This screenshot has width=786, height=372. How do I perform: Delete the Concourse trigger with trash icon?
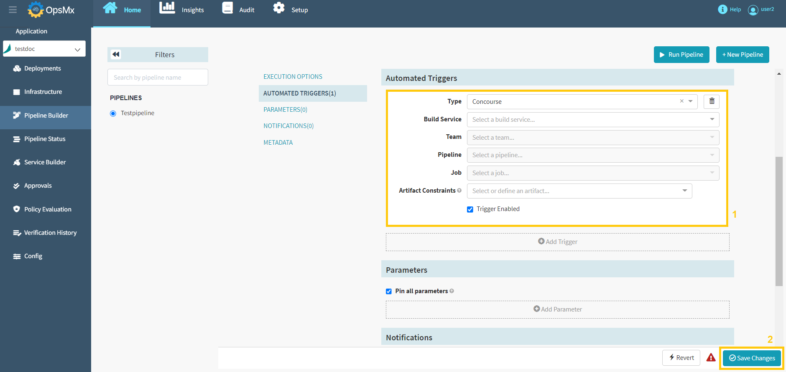tap(712, 101)
